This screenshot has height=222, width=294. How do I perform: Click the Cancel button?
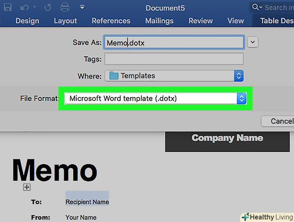click(277, 121)
